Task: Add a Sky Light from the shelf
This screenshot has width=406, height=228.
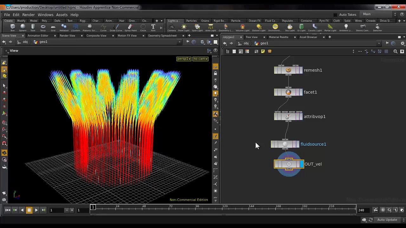Action: click(x=290, y=28)
